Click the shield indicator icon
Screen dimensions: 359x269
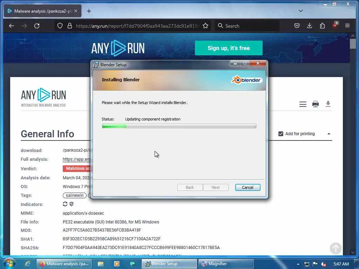click(x=72, y=204)
